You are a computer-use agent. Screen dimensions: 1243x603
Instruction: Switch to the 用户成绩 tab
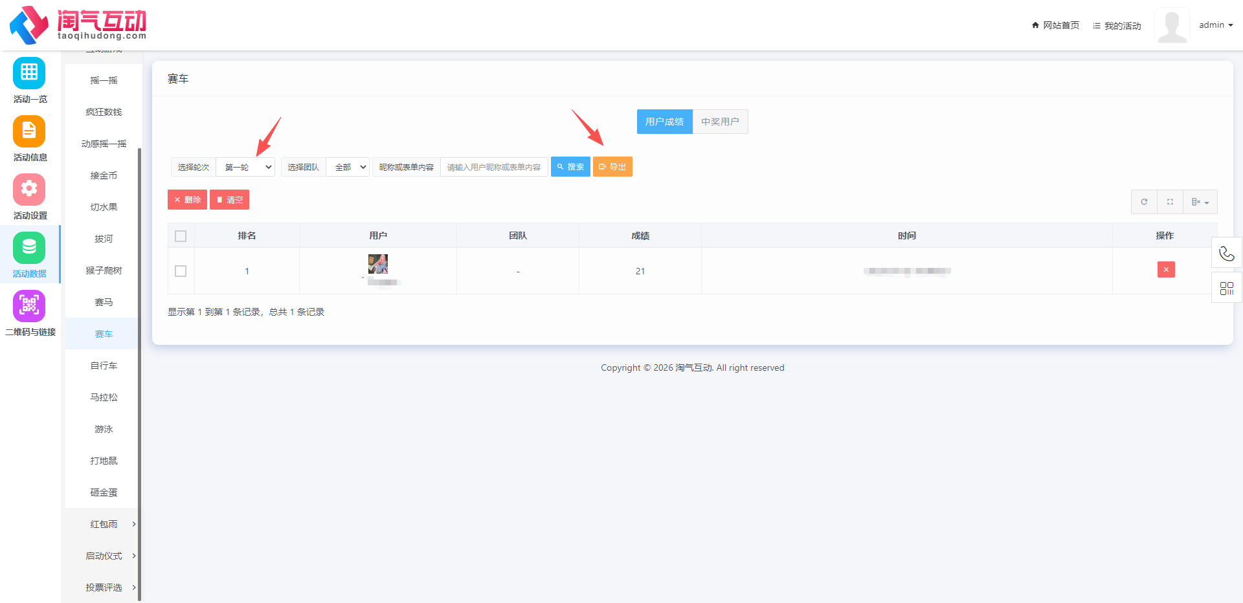pos(665,122)
